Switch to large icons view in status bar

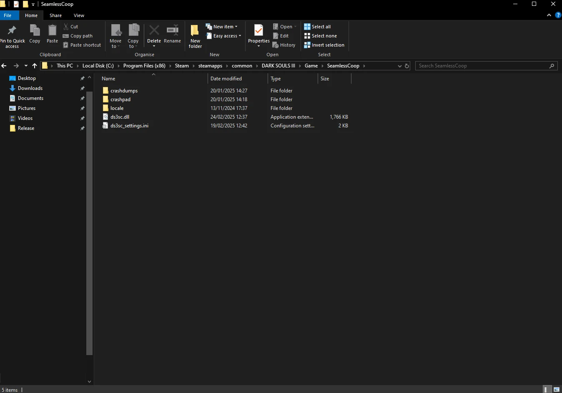[x=556, y=390]
